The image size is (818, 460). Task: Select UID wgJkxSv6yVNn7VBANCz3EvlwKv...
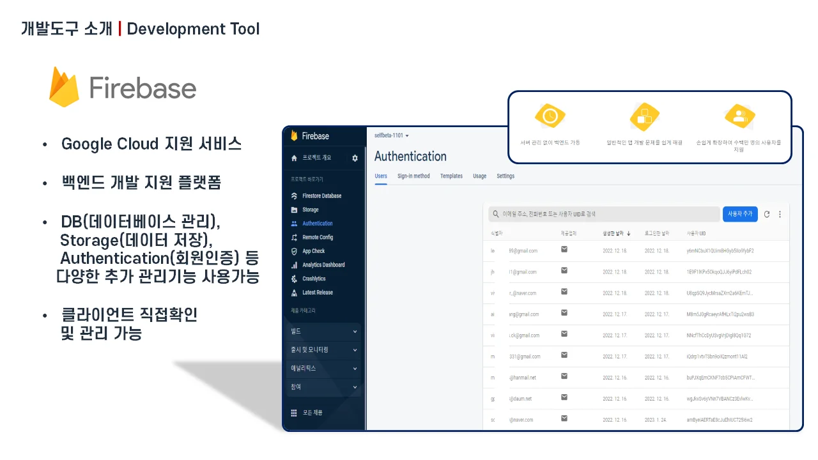point(720,399)
